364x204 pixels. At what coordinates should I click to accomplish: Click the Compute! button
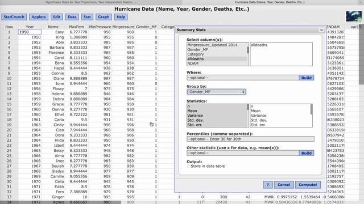coord(308,185)
